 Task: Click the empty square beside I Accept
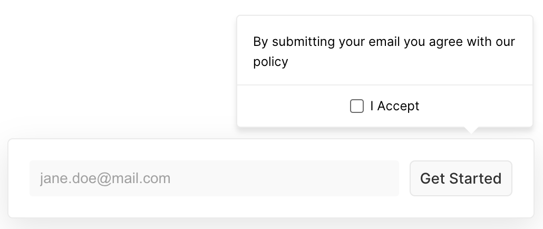click(357, 106)
